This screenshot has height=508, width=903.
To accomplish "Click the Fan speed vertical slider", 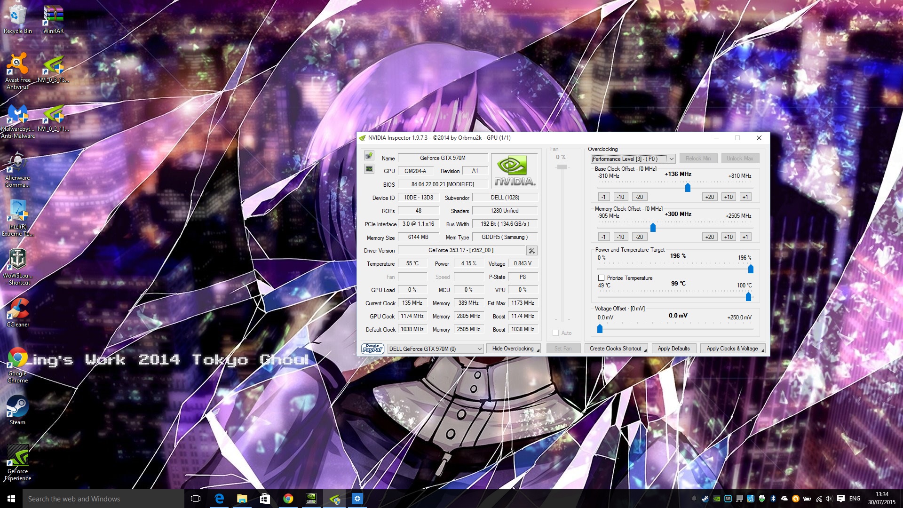I will (x=562, y=167).
